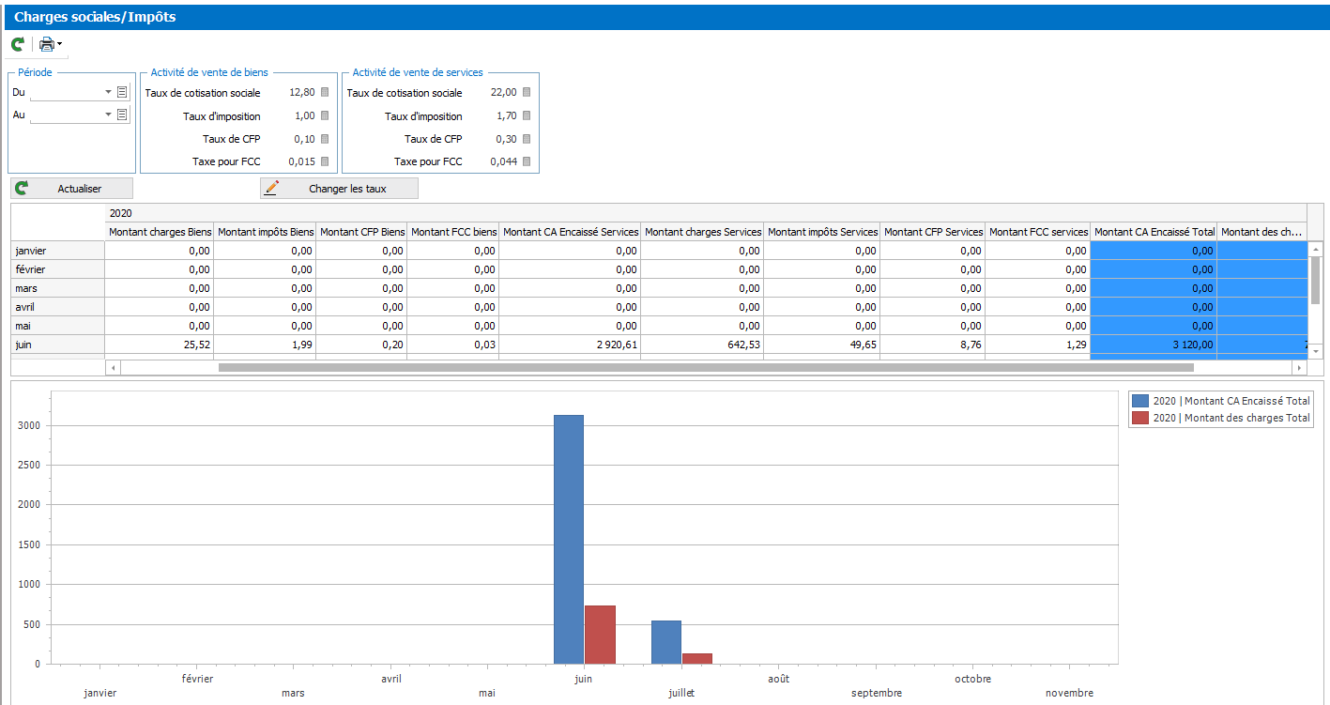Image resolution: width=1330 pixels, height=705 pixels.
Task: Expand the 'Au' end date dropdown
Action: point(108,115)
